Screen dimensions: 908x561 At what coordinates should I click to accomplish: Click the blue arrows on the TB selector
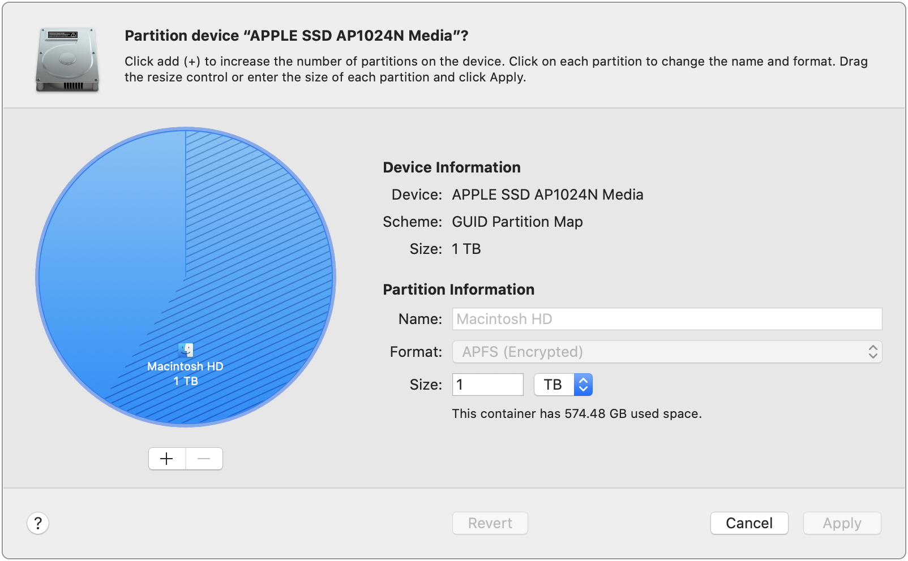[583, 385]
